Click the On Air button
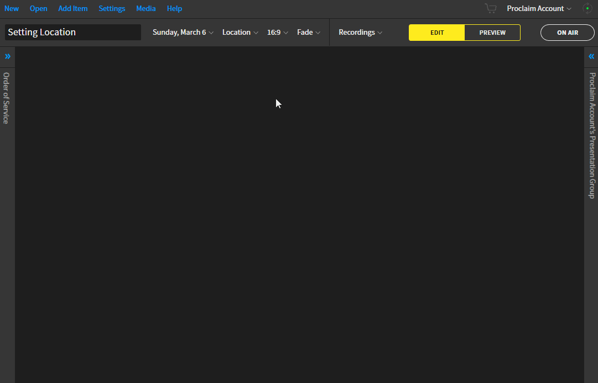The image size is (598, 383). [568, 33]
